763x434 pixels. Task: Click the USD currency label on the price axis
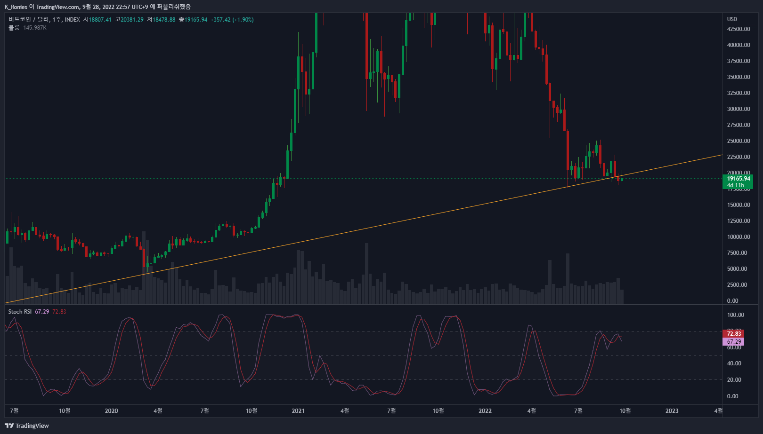tap(732, 19)
